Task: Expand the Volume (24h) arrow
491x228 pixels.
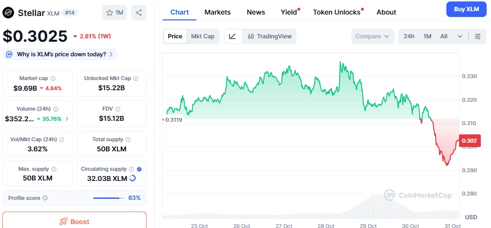Action: coord(66,119)
